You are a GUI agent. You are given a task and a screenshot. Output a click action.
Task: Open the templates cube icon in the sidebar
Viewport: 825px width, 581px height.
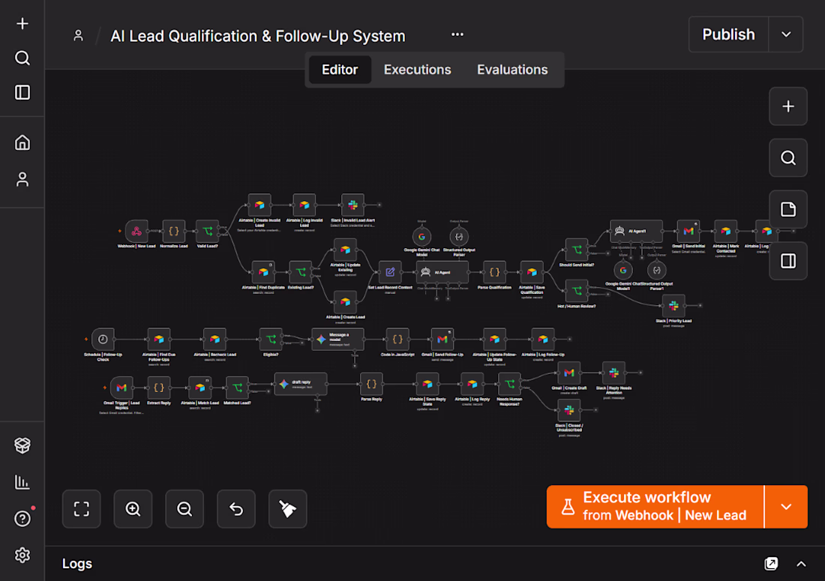pos(22,445)
